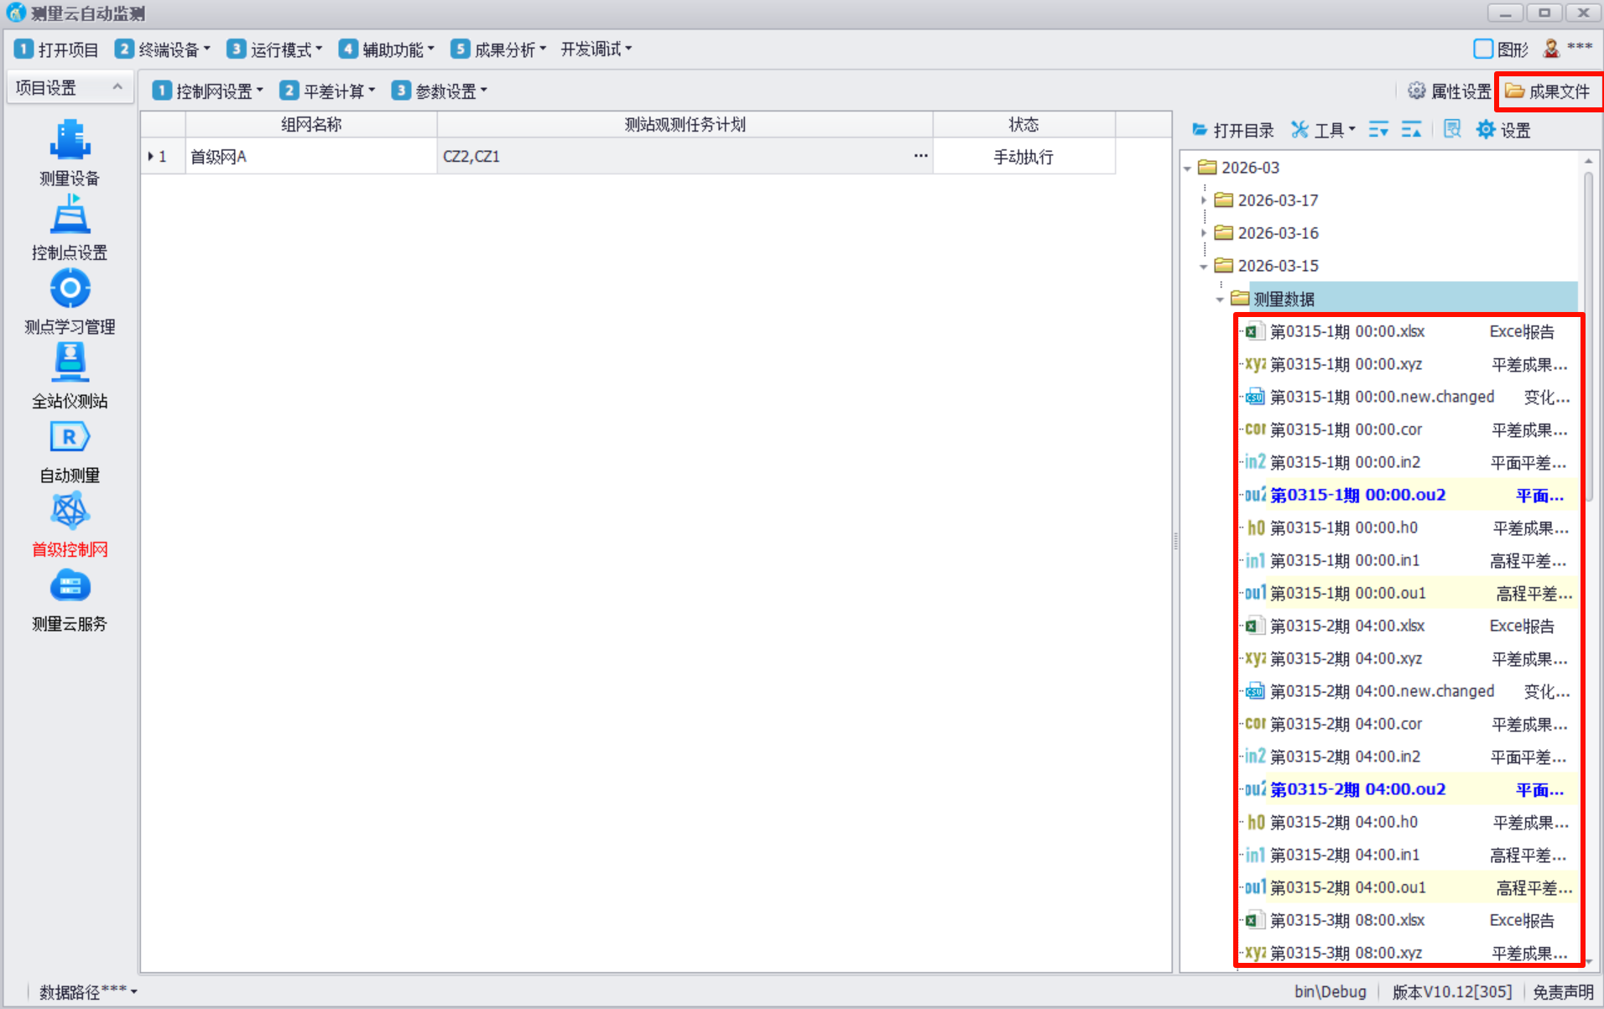Open the 平差计算 menu
Viewport: 1604px width, 1009px height.
tap(328, 91)
